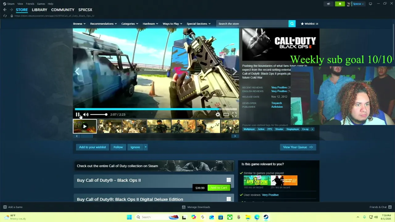This screenshot has width=395, height=222.
Task: Open the Call of Duty collection banner
Action: point(154,166)
